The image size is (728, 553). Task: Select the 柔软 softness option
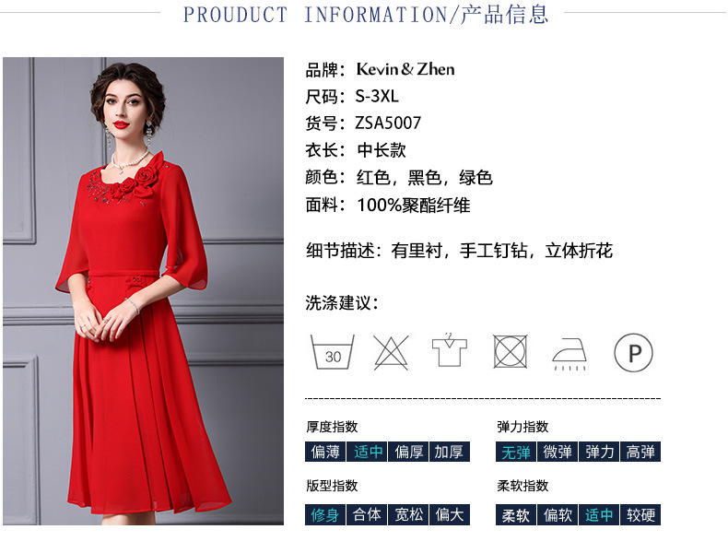click(x=516, y=514)
